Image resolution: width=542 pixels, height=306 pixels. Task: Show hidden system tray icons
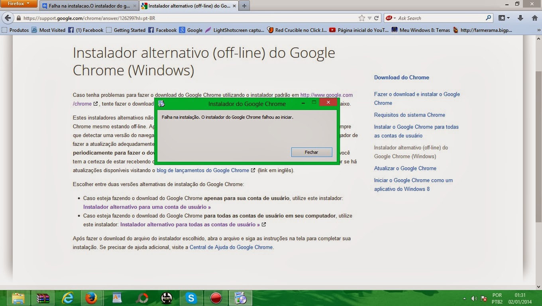(465, 298)
